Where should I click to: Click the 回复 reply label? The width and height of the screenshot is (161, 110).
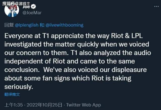[9, 25]
